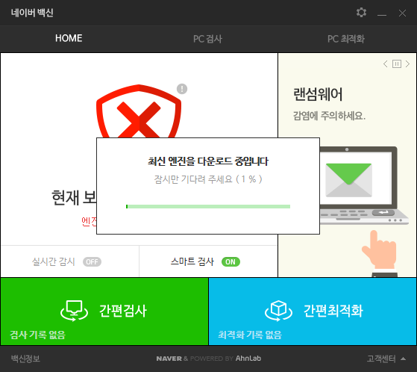Pause the banner slideshow

click(x=397, y=64)
